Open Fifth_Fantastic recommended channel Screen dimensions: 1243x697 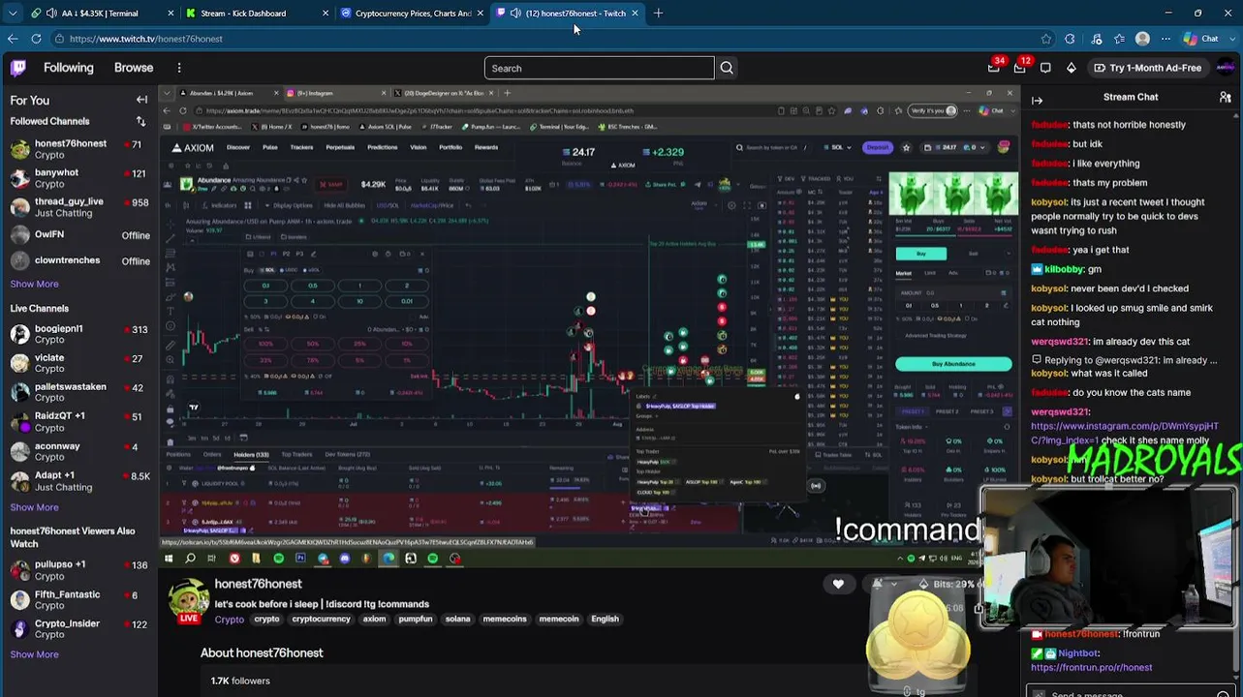pos(79,599)
